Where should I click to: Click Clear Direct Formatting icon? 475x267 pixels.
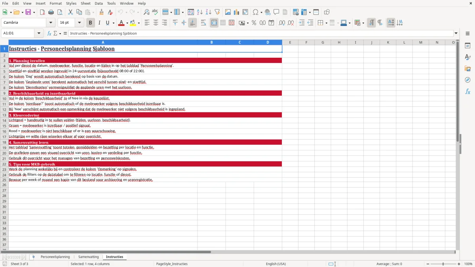(x=110, y=12)
